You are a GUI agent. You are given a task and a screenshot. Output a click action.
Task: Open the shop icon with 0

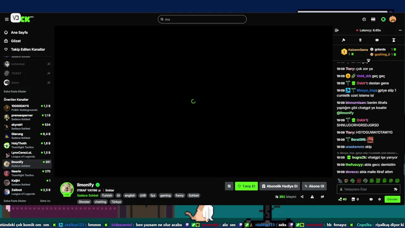(355, 199)
